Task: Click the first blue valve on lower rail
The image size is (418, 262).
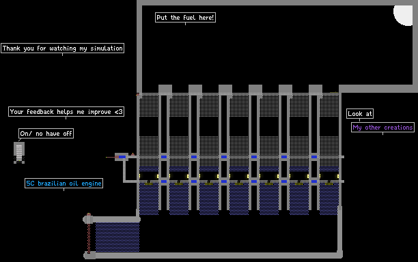Action: click(164, 181)
